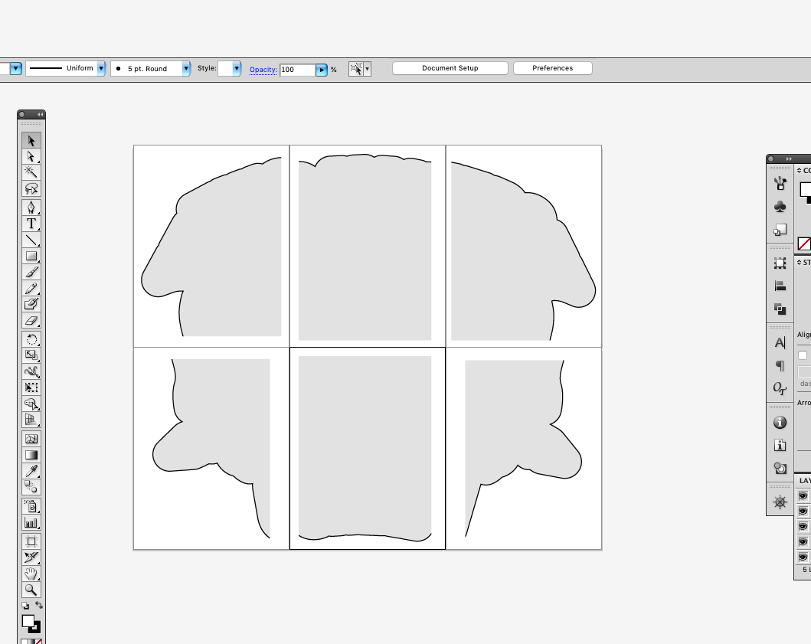Viewport: 811px width, 644px height.
Task: Hide the bottom layer in the Layers panel
Action: click(x=802, y=556)
